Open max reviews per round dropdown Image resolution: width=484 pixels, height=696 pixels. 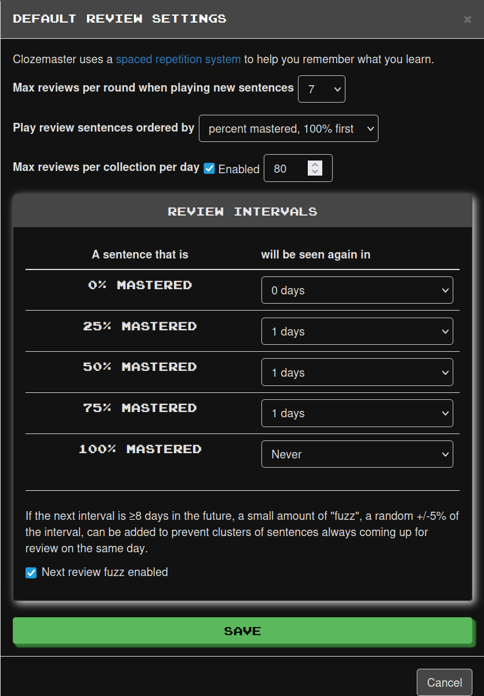(321, 89)
